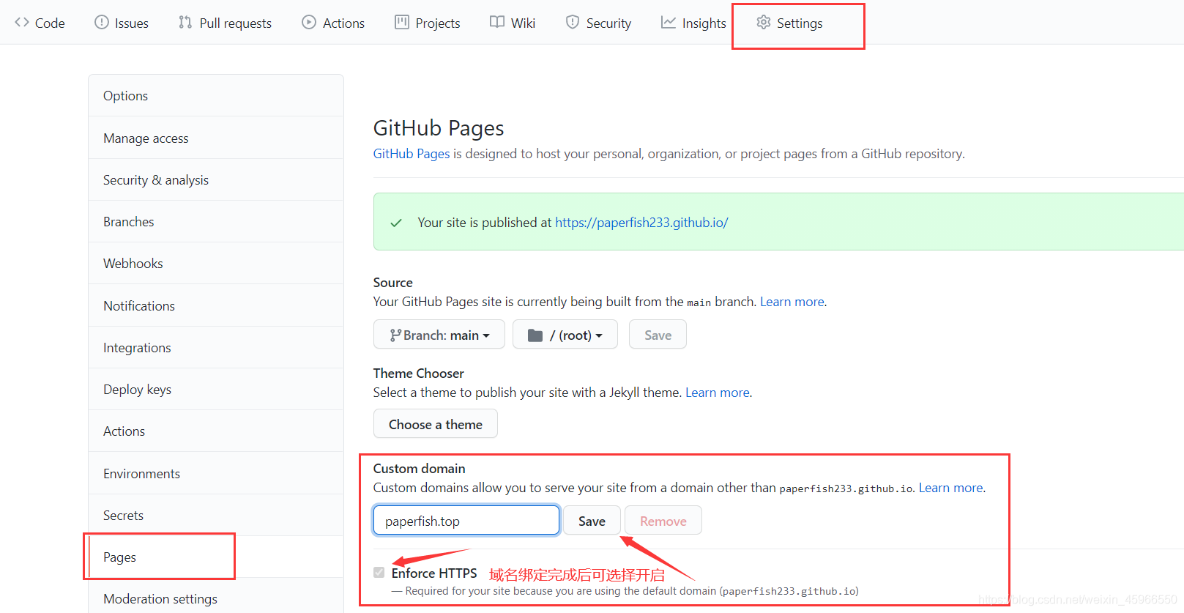Image resolution: width=1184 pixels, height=613 pixels.
Task: Open Integrations settings
Action: pyautogui.click(x=216, y=347)
